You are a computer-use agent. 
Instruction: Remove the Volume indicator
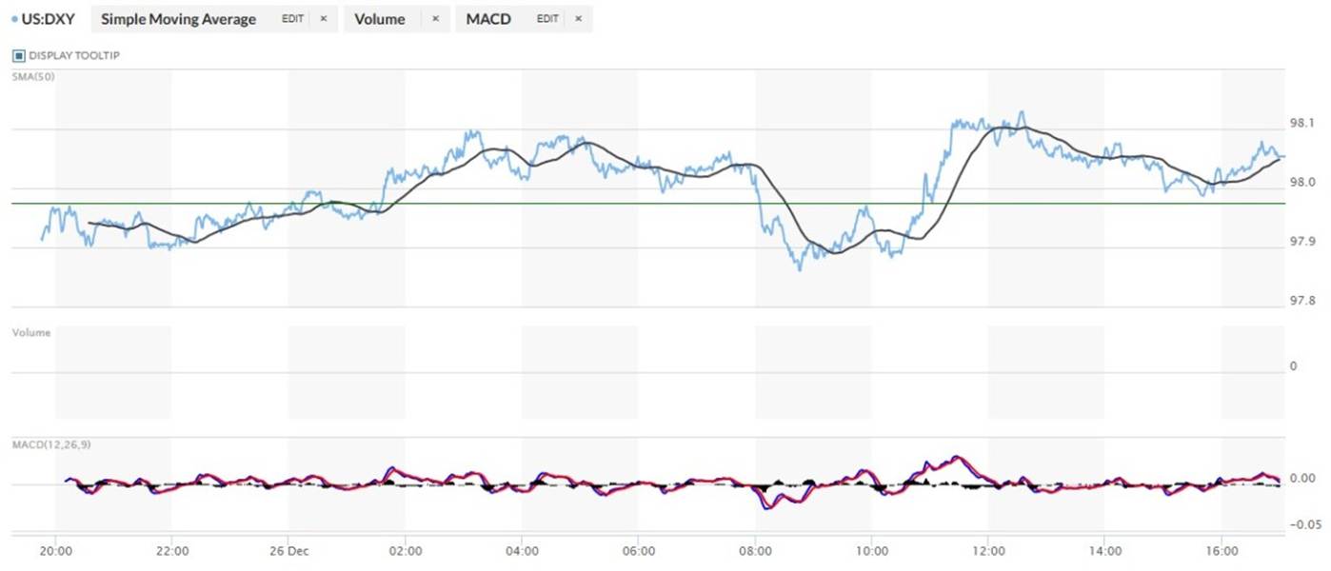pyautogui.click(x=435, y=19)
